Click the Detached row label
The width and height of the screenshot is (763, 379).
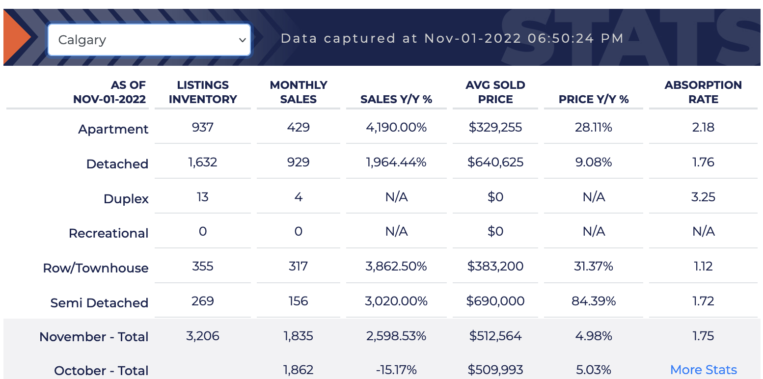coord(117,164)
